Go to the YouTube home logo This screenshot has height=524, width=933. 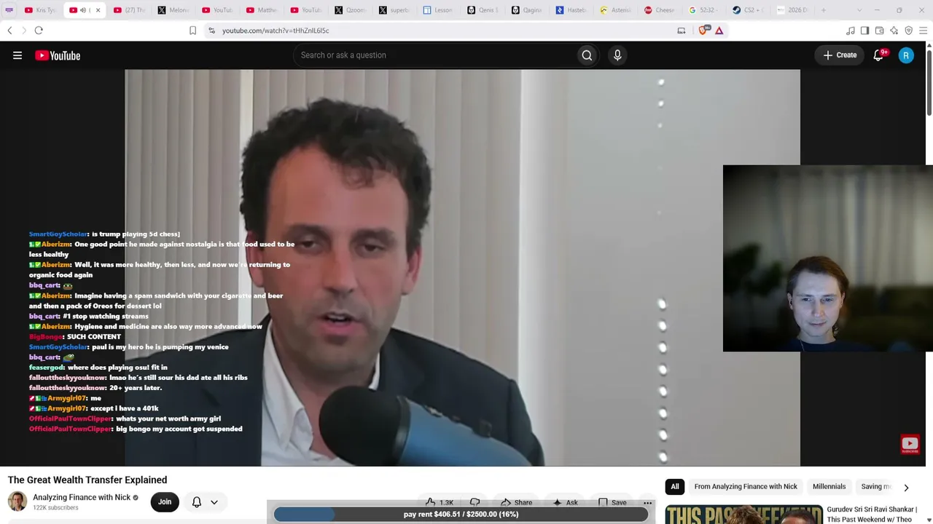point(58,55)
